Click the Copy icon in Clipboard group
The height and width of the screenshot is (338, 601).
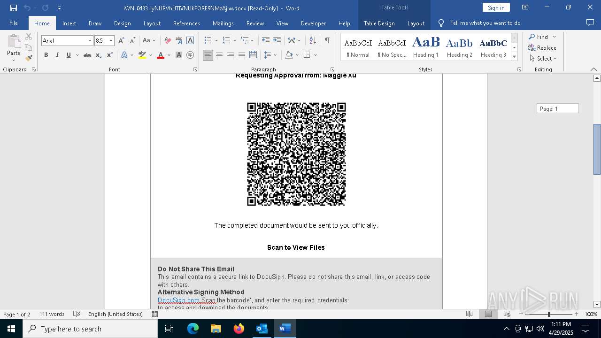29,47
